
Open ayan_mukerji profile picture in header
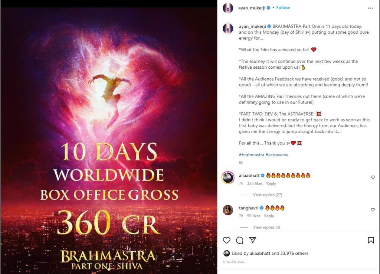coord(228,8)
